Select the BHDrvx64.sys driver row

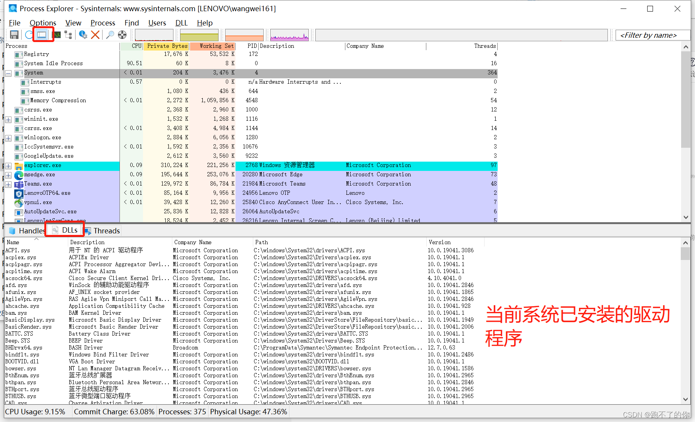(244, 348)
